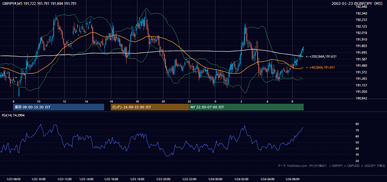Click the RSI scale value 70
The image size is (387, 182).
coord(357,130)
